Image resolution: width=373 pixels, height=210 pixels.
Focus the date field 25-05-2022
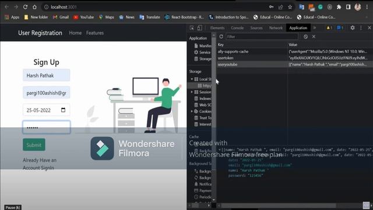tap(47, 110)
